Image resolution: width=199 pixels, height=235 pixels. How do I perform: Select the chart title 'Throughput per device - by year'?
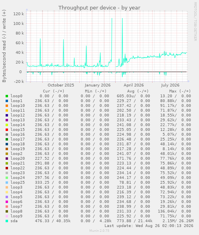pos(99,8)
